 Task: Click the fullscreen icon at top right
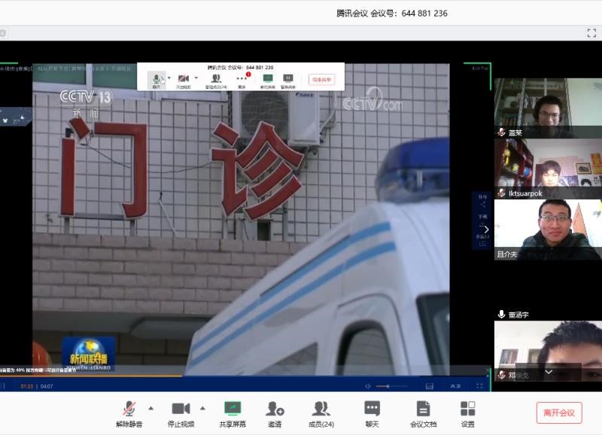(591, 33)
